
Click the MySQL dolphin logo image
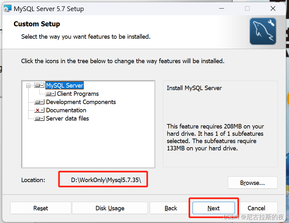pos(263,31)
